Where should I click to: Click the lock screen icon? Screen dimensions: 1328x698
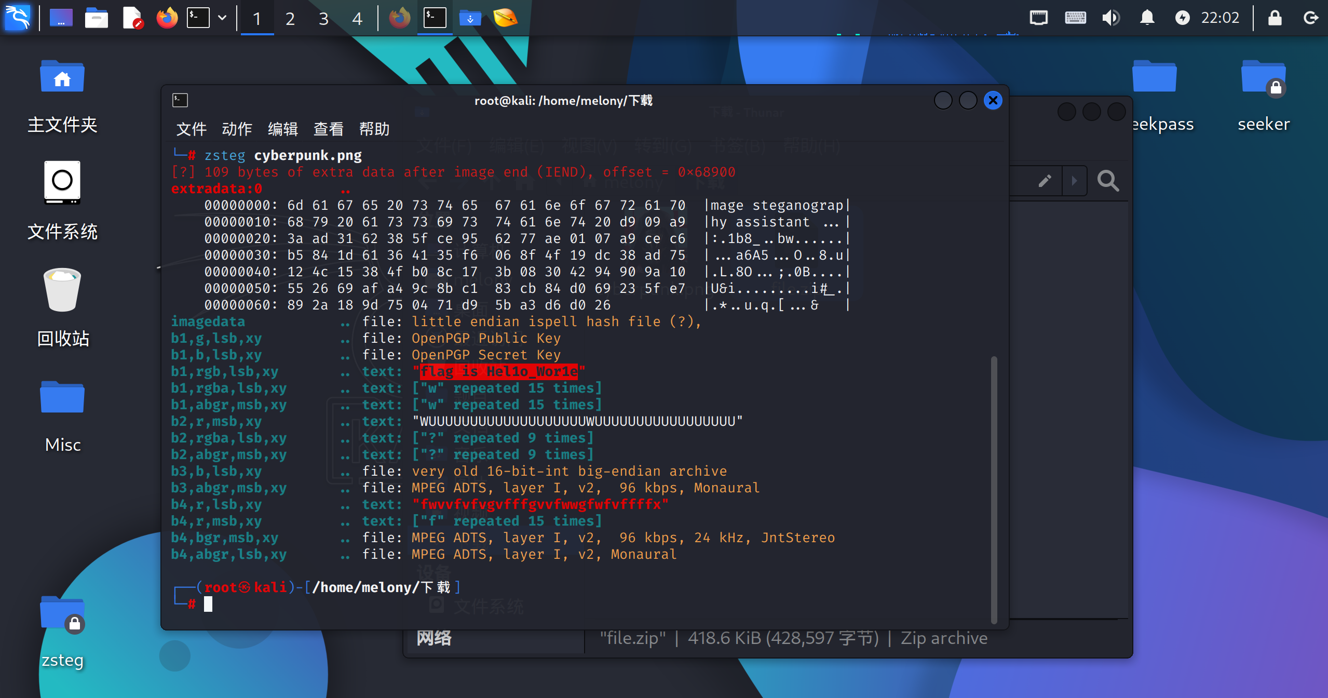point(1275,18)
